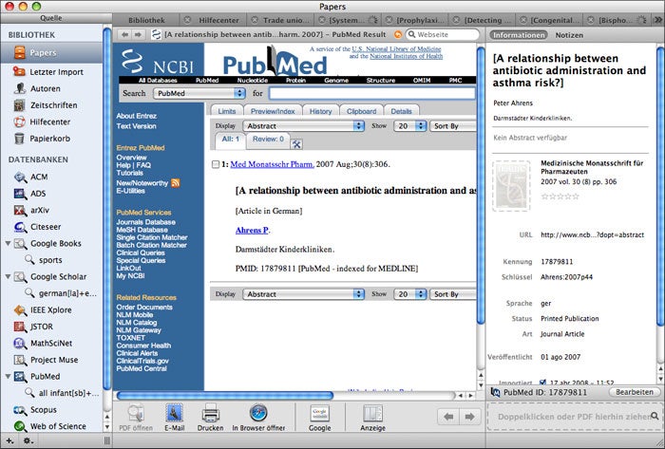Tick the checkbox beside citation 1
Image resolution: width=665 pixels, height=449 pixels.
click(x=216, y=164)
